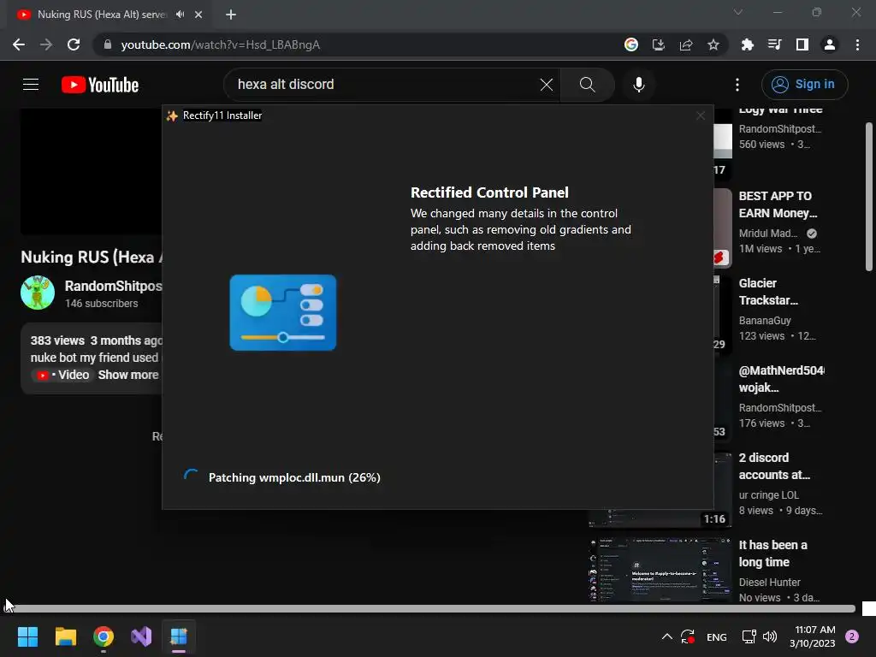This screenshot has width=876, height=657.
Task: Open media controls icon in Chrome toolbar
Action: (x=775, y=44)
